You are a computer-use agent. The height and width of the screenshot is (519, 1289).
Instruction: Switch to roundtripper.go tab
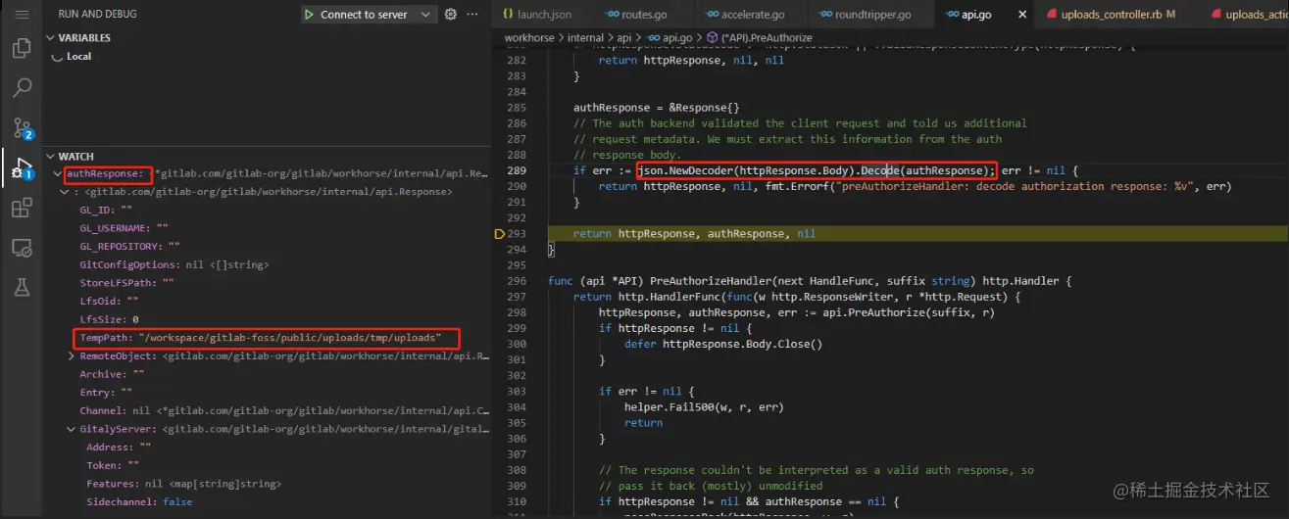tap(866, 15)
